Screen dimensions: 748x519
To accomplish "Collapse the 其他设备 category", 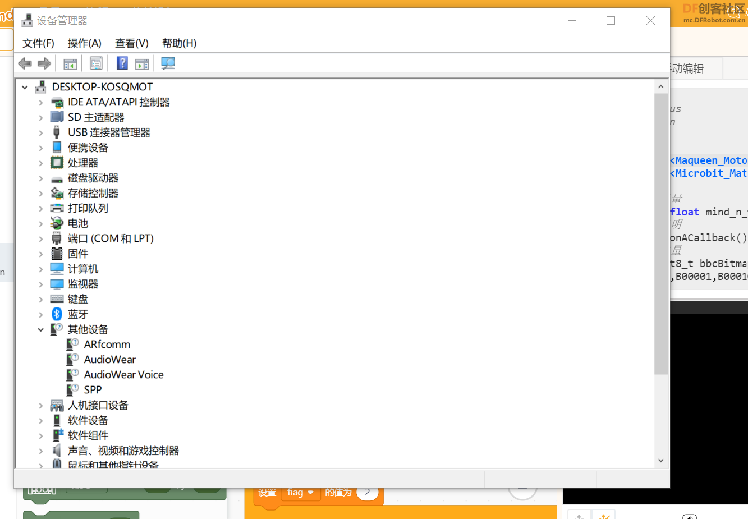I will [x=40, y=329].
